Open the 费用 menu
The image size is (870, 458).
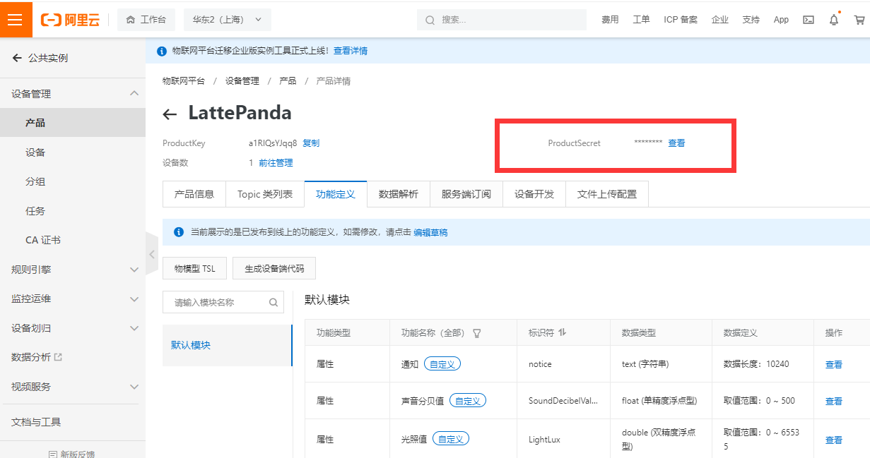[610, 20]
